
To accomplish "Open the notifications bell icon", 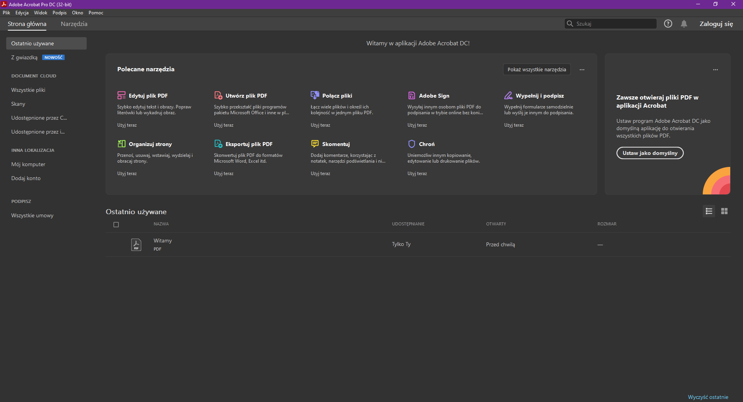I will click(x=684, y=24).
